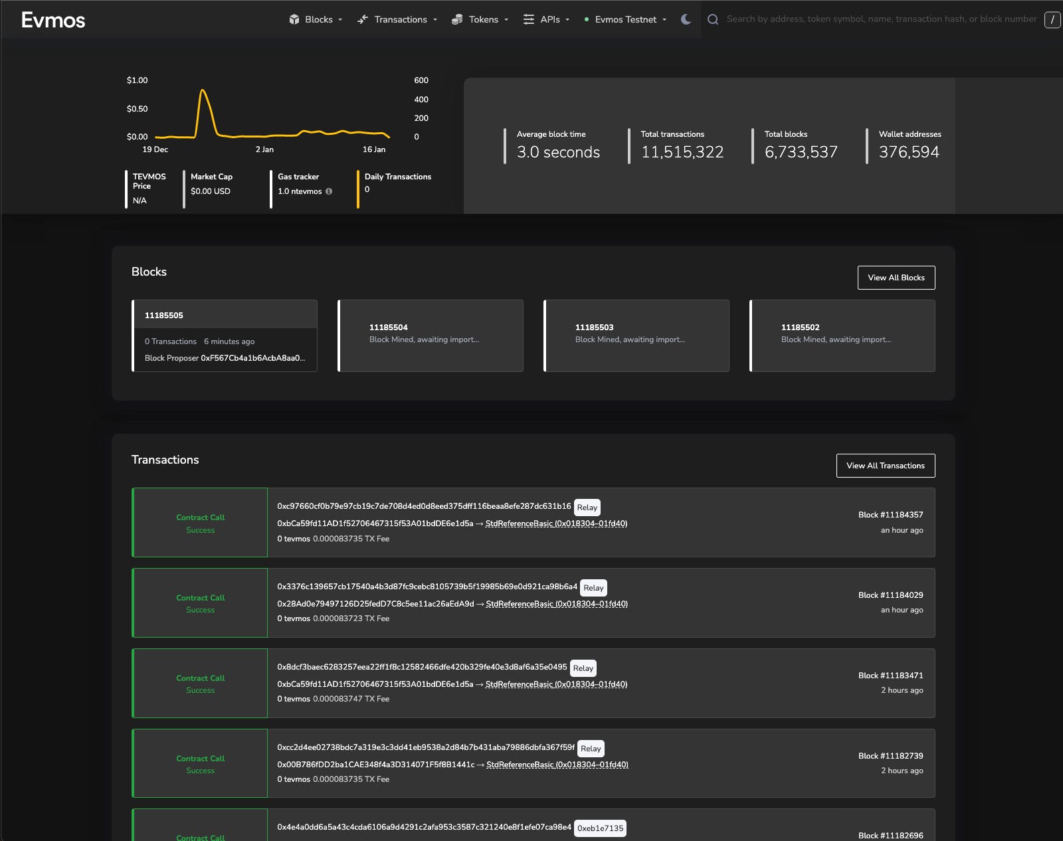Expand the Tokens dropdown arrow
Screen dimensions: 1063x841
[x=506, y=19]
